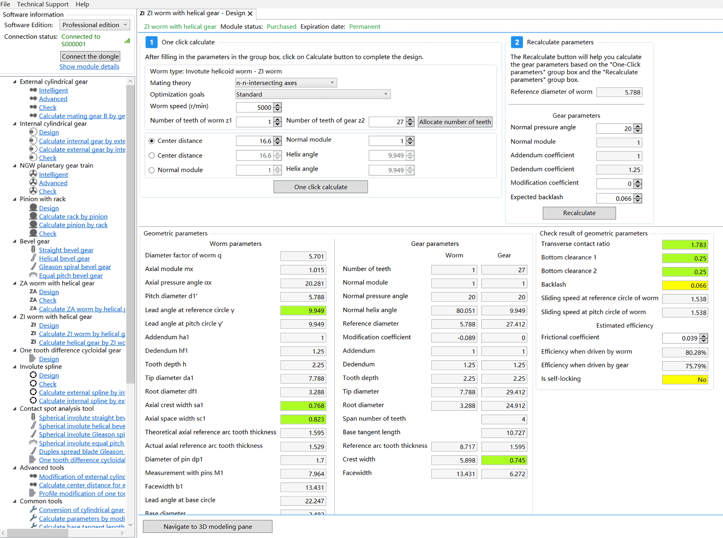This screenshot has height=538, width=723.
Task: Open the Optimization goals dropdown
Action: (313, 94)
